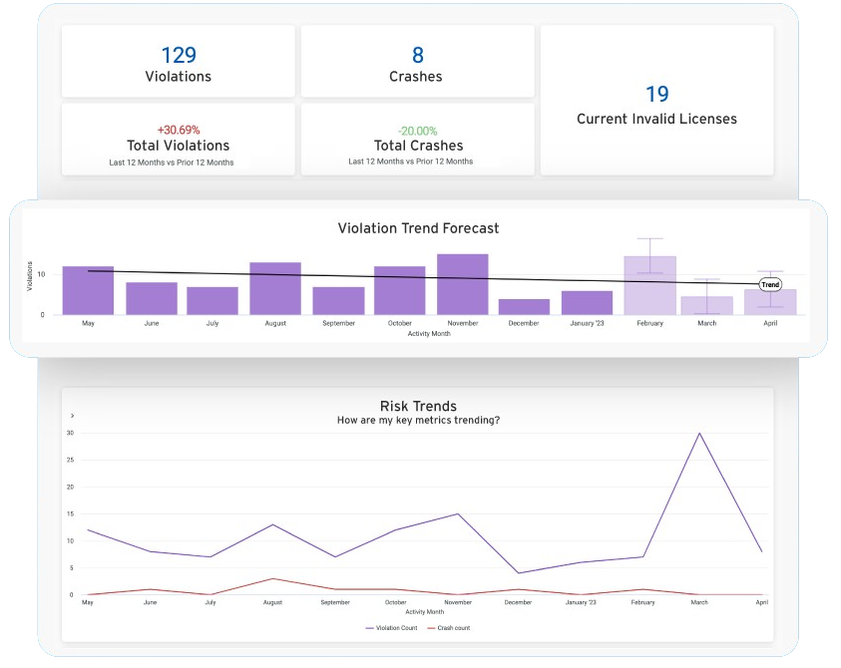Select the 129 Violations KPI card
This screenshot has width=841, height=668.
pyautogui.click(x=178, y=61)
